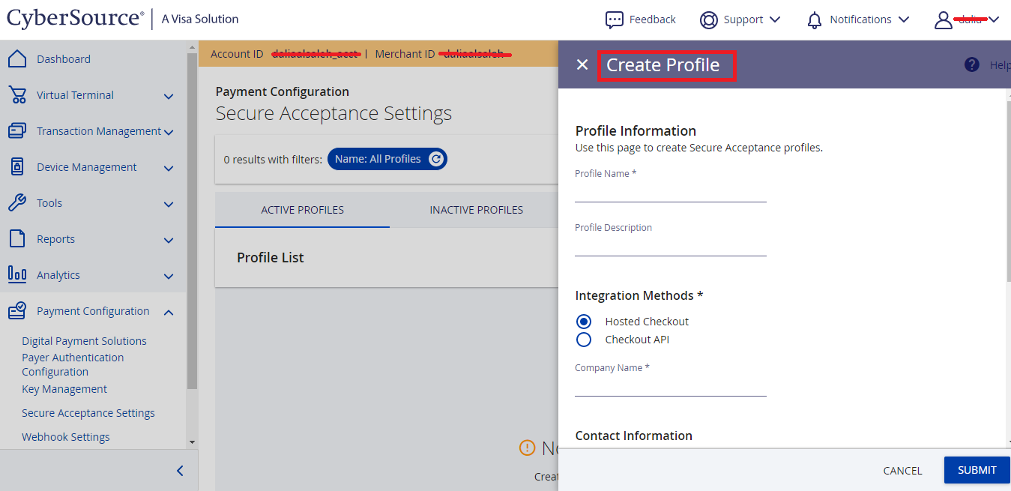Close the Create Profile panel

(x=582, y=64)
